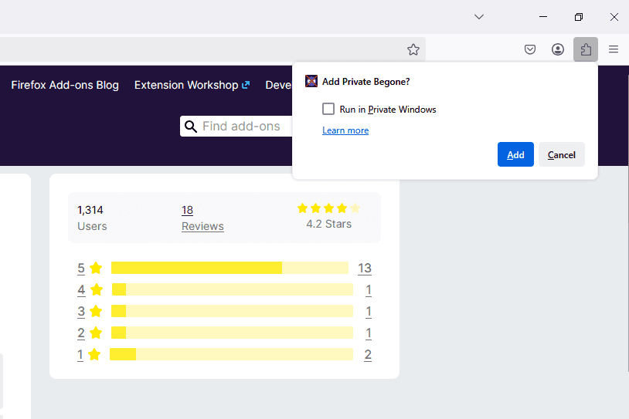Click the Private Begone extension icon

point(311,82)
